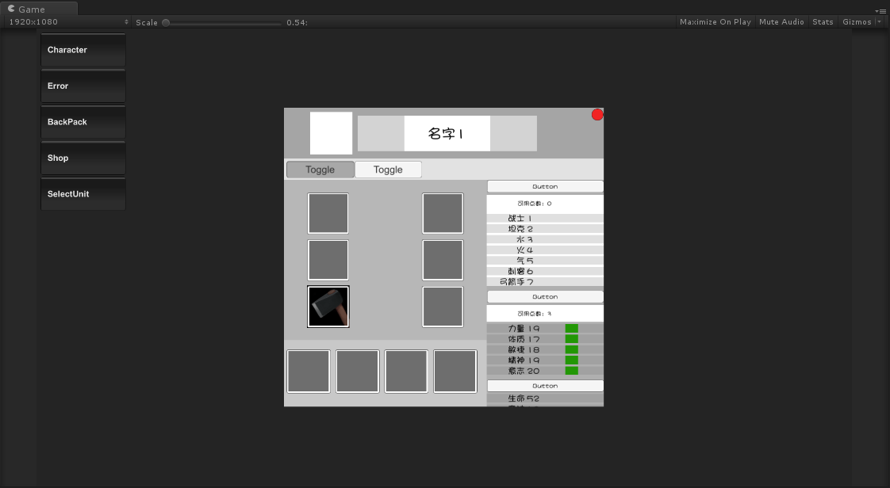Click the 体质 17 attribute text

[524, 339]
